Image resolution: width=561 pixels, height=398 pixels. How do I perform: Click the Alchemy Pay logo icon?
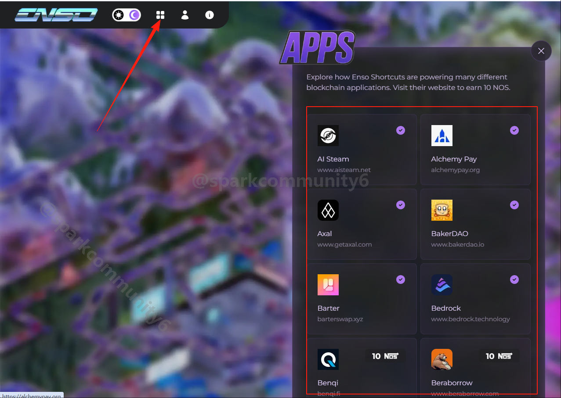(x=442, y=136)
